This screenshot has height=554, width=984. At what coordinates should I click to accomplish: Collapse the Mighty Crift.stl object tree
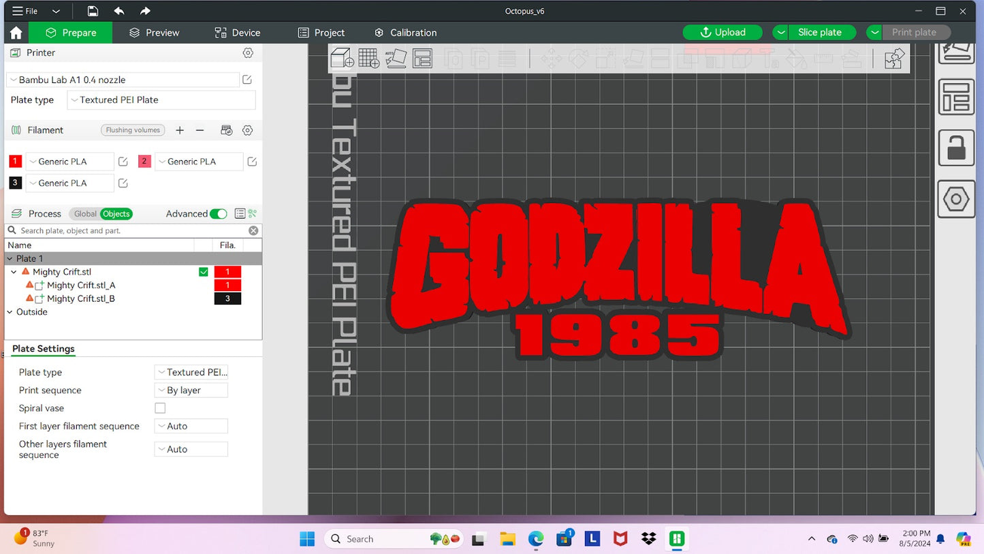14,272
